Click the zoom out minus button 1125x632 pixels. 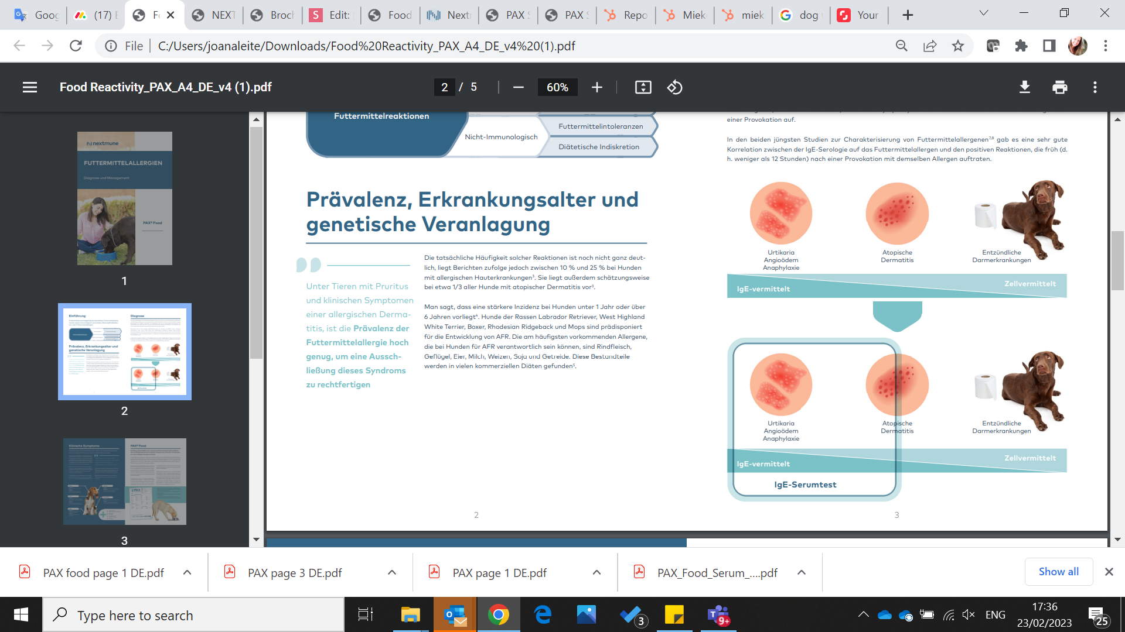[518, 87]
